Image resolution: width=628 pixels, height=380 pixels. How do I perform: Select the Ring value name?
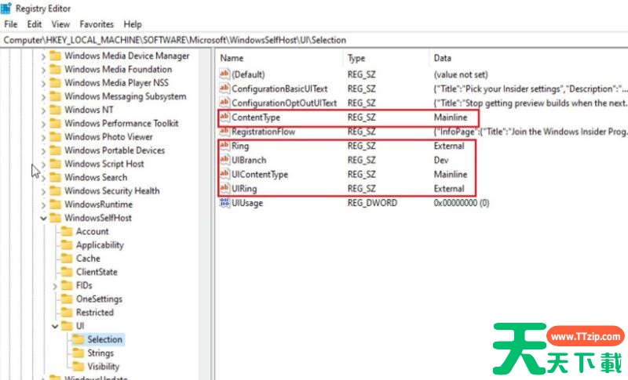[240, 147]
